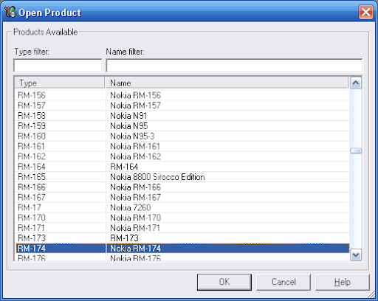
Task: Click the scrollbar down arrow
Action: [x=356, y=255]
